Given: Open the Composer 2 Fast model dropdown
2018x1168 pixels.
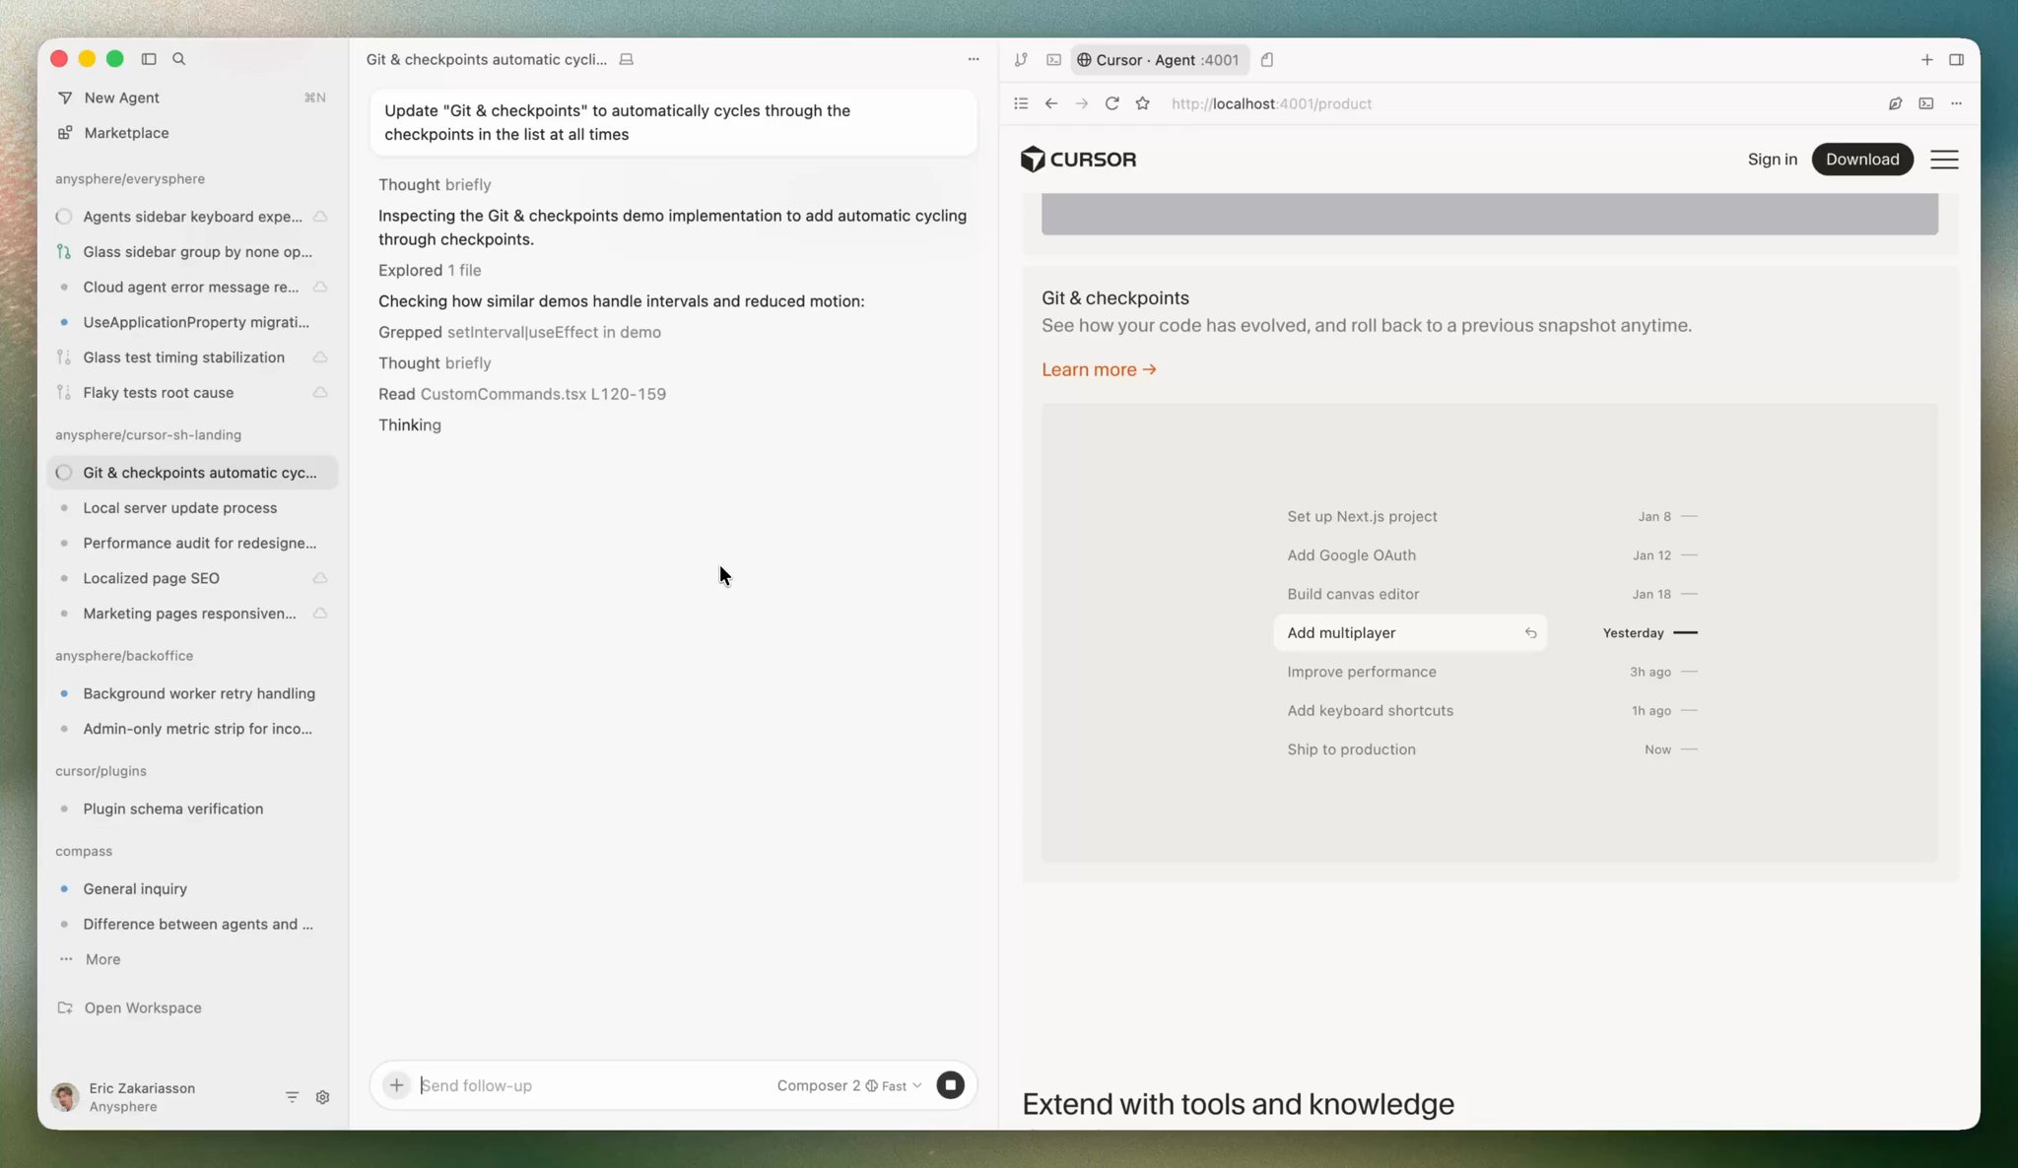Looking at the screenshot, I should click(x=848, y=1085).
